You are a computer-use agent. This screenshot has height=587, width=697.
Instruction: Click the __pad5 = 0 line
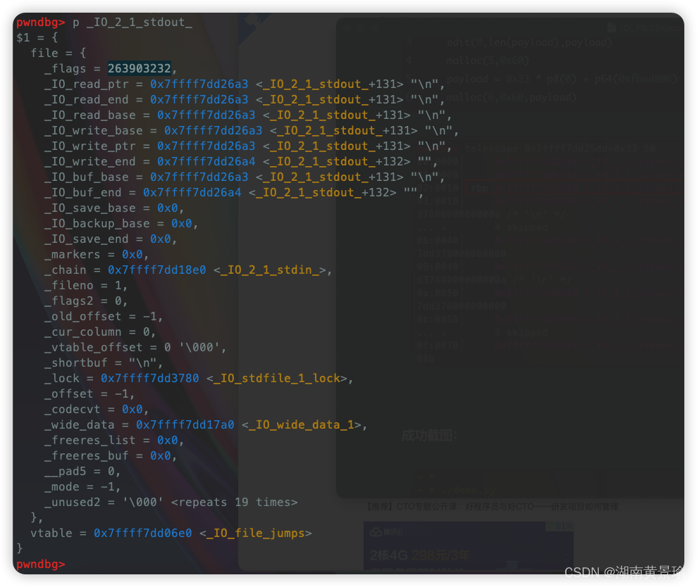coord(82,471)
